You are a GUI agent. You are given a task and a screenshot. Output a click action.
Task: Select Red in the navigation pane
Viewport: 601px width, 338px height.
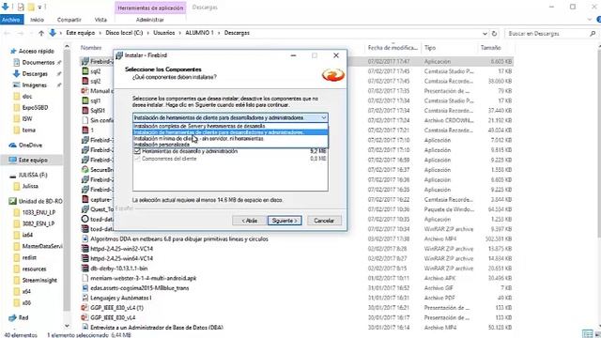[x=23, y=317]
